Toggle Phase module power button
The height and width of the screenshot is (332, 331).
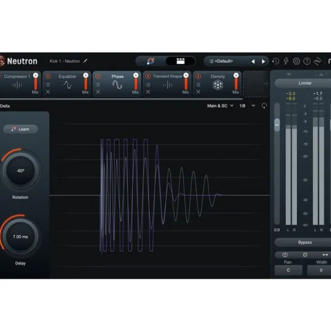(98, 76)
